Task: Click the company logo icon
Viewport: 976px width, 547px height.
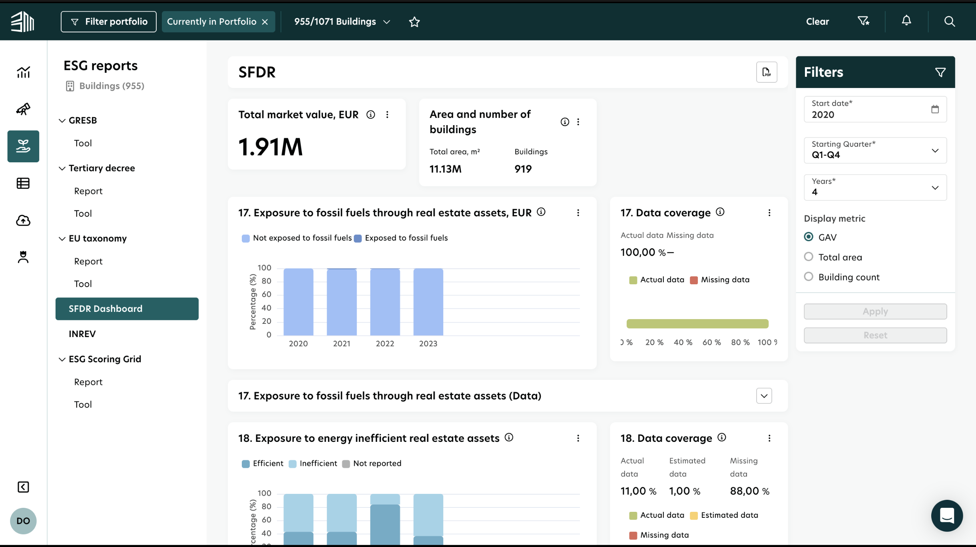Action: (x=22, y=21)
